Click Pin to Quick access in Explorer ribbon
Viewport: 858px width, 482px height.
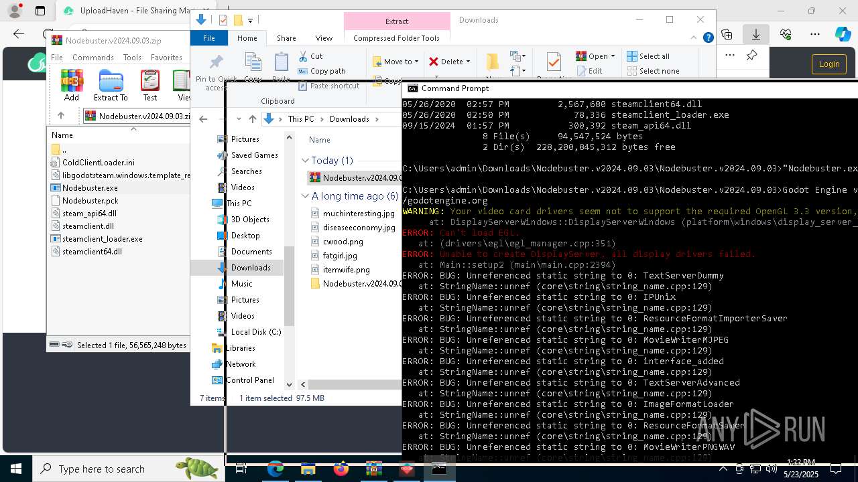(x=216, y=72)
